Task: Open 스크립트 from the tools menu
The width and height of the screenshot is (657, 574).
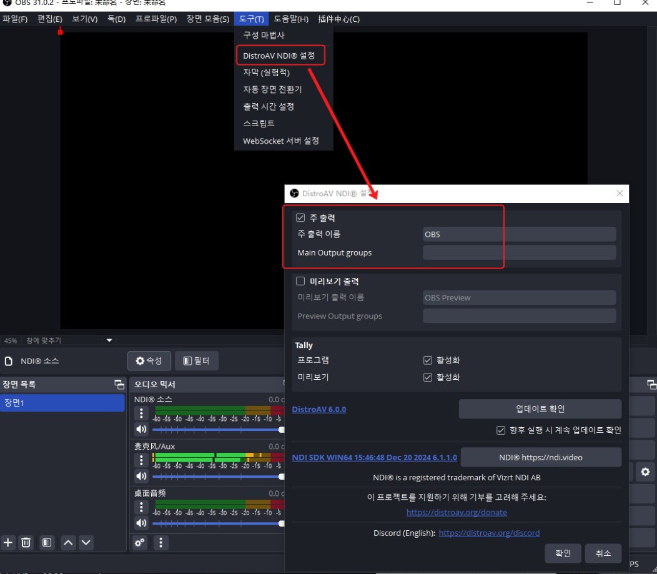Action: click(x=284, y=124)
